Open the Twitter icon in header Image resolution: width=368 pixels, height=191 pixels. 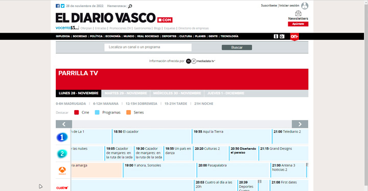click(x=62, y=6)
